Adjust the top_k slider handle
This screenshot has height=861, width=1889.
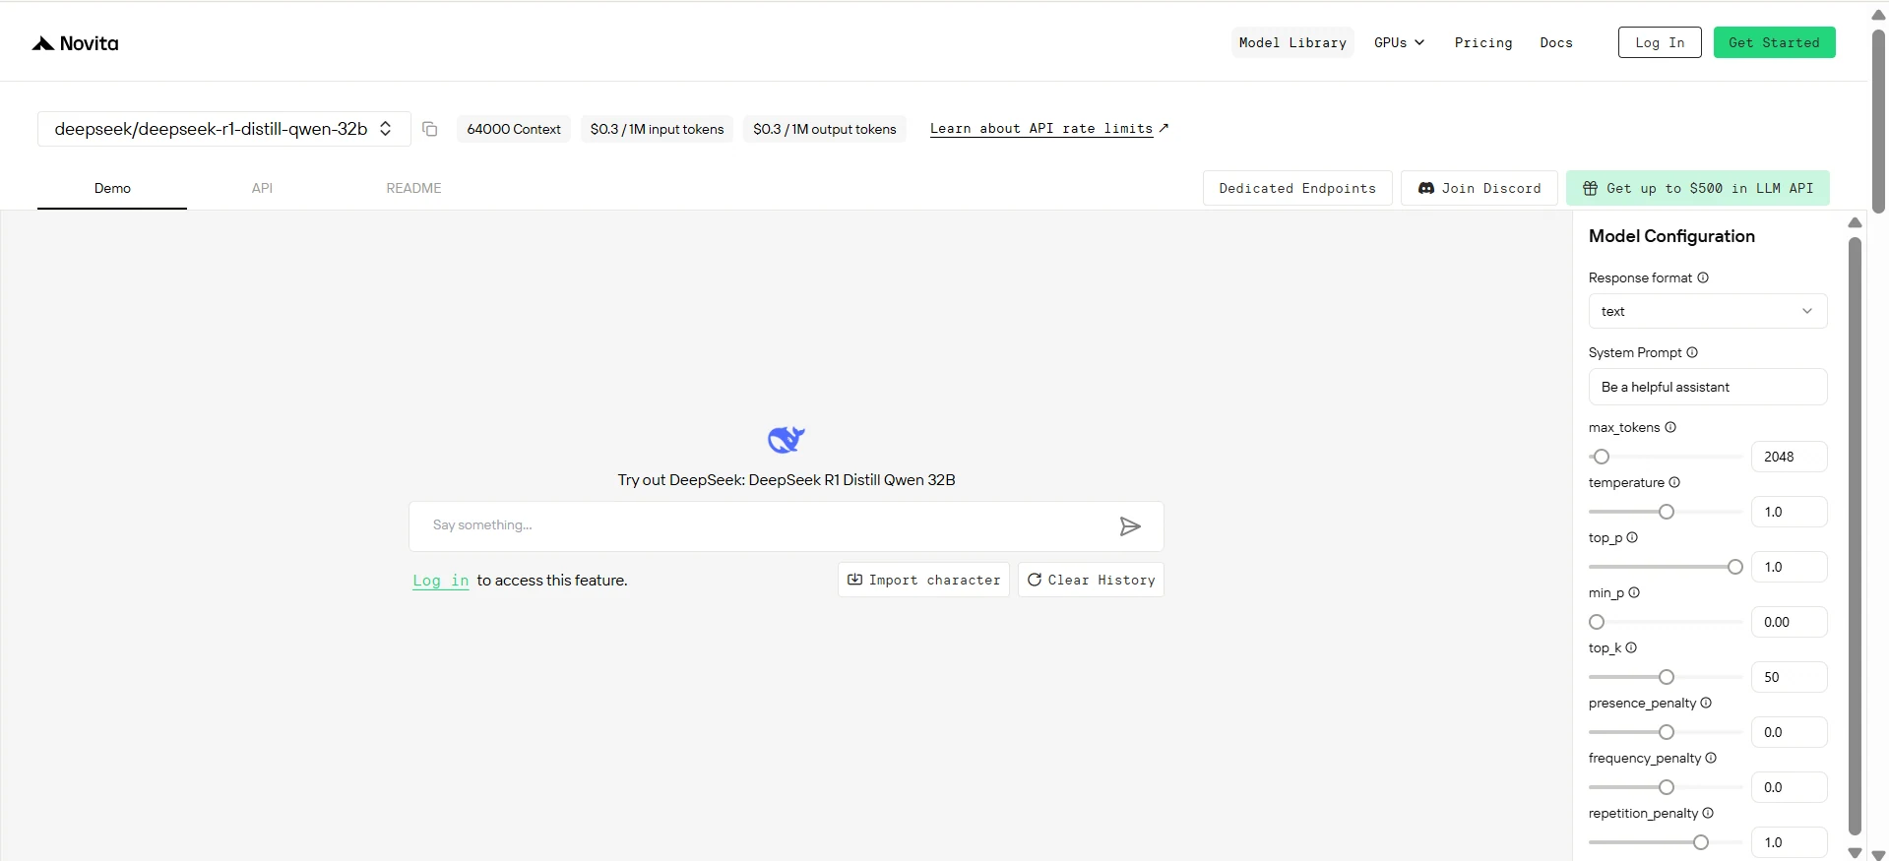pos(1667,677)
